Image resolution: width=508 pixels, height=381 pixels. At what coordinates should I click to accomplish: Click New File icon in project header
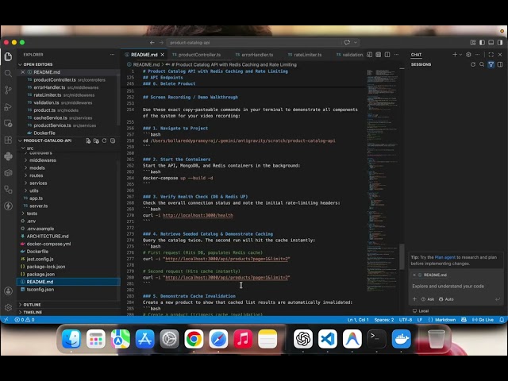[x=88, y=140]
